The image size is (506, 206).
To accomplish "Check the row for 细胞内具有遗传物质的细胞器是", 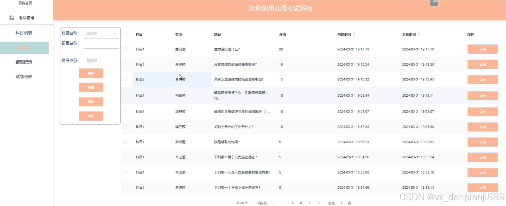I will click(x=125, y=111).
